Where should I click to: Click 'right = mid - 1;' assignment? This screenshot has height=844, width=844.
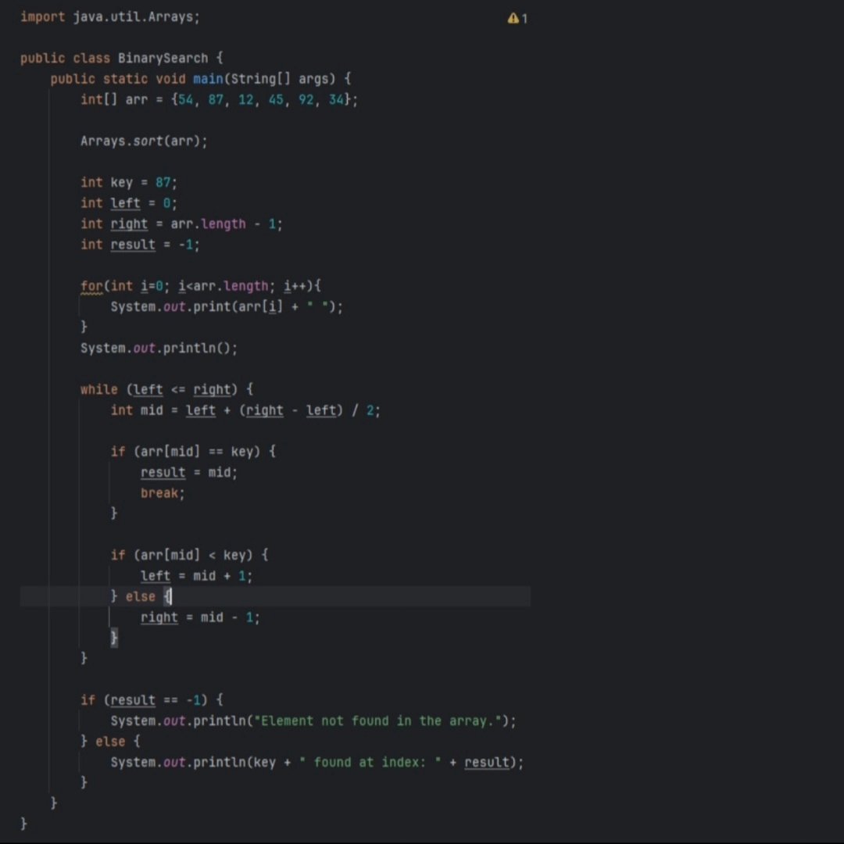[x=200, y=617]
